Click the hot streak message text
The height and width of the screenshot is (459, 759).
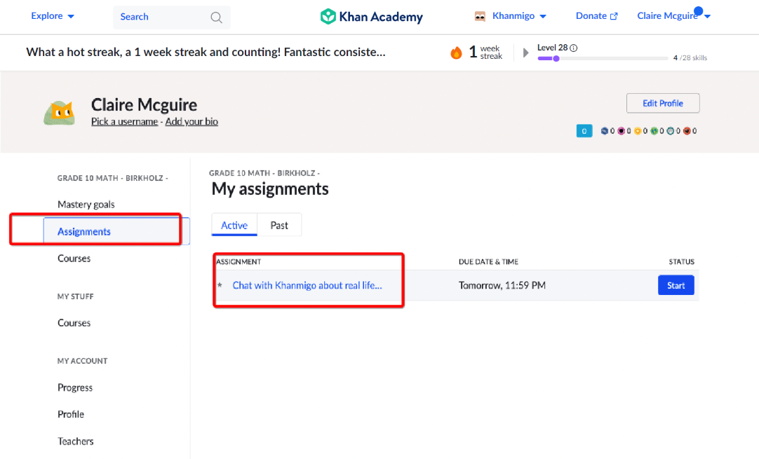pos(206,53)
